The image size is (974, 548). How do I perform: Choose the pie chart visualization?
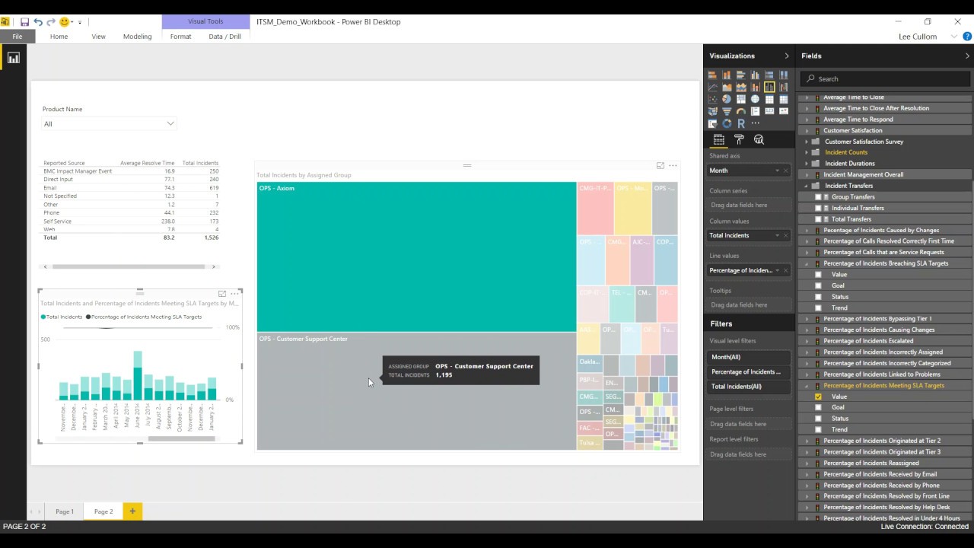pyautogui.click(x=727, y=99)
